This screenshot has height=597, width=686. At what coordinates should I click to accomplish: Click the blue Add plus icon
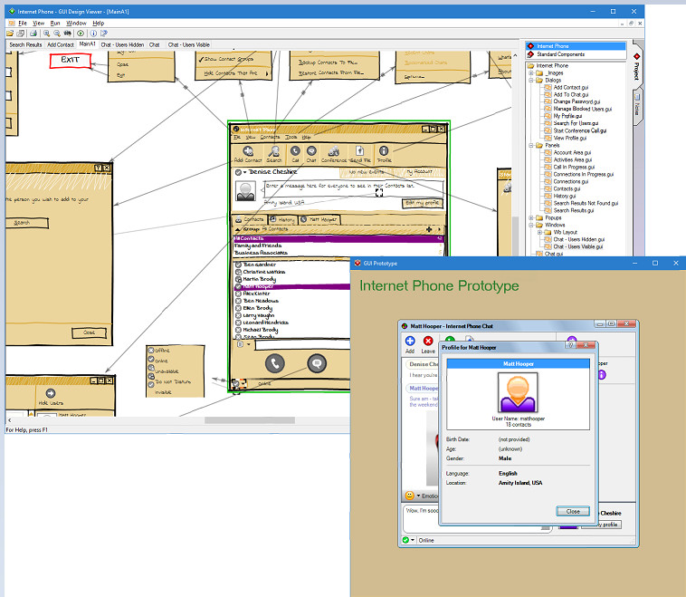click(x=410, y=342)
